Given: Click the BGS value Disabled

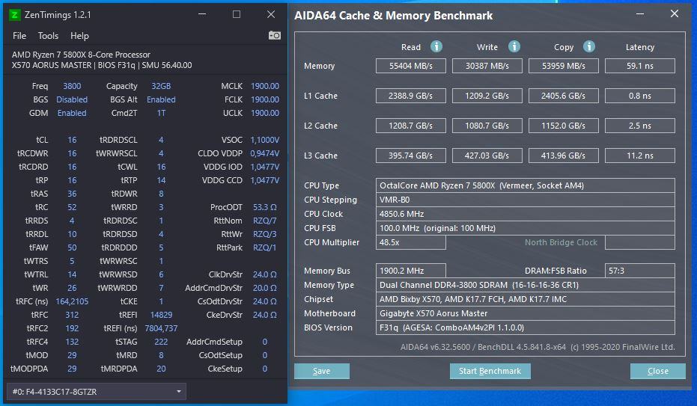Looking at the screenshot, I should (x=72, y=99).
